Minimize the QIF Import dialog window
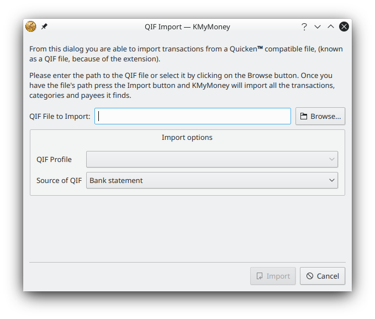Viewport: 375px width, 319px height. [318, 27]
